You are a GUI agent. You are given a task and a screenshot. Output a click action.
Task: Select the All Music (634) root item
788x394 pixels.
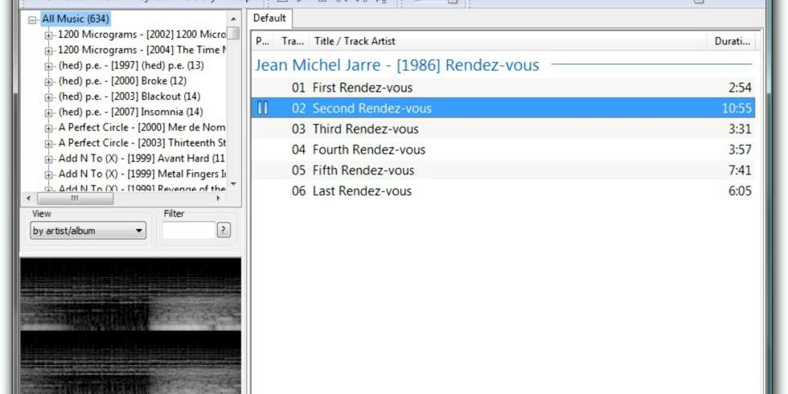[76, 19]
